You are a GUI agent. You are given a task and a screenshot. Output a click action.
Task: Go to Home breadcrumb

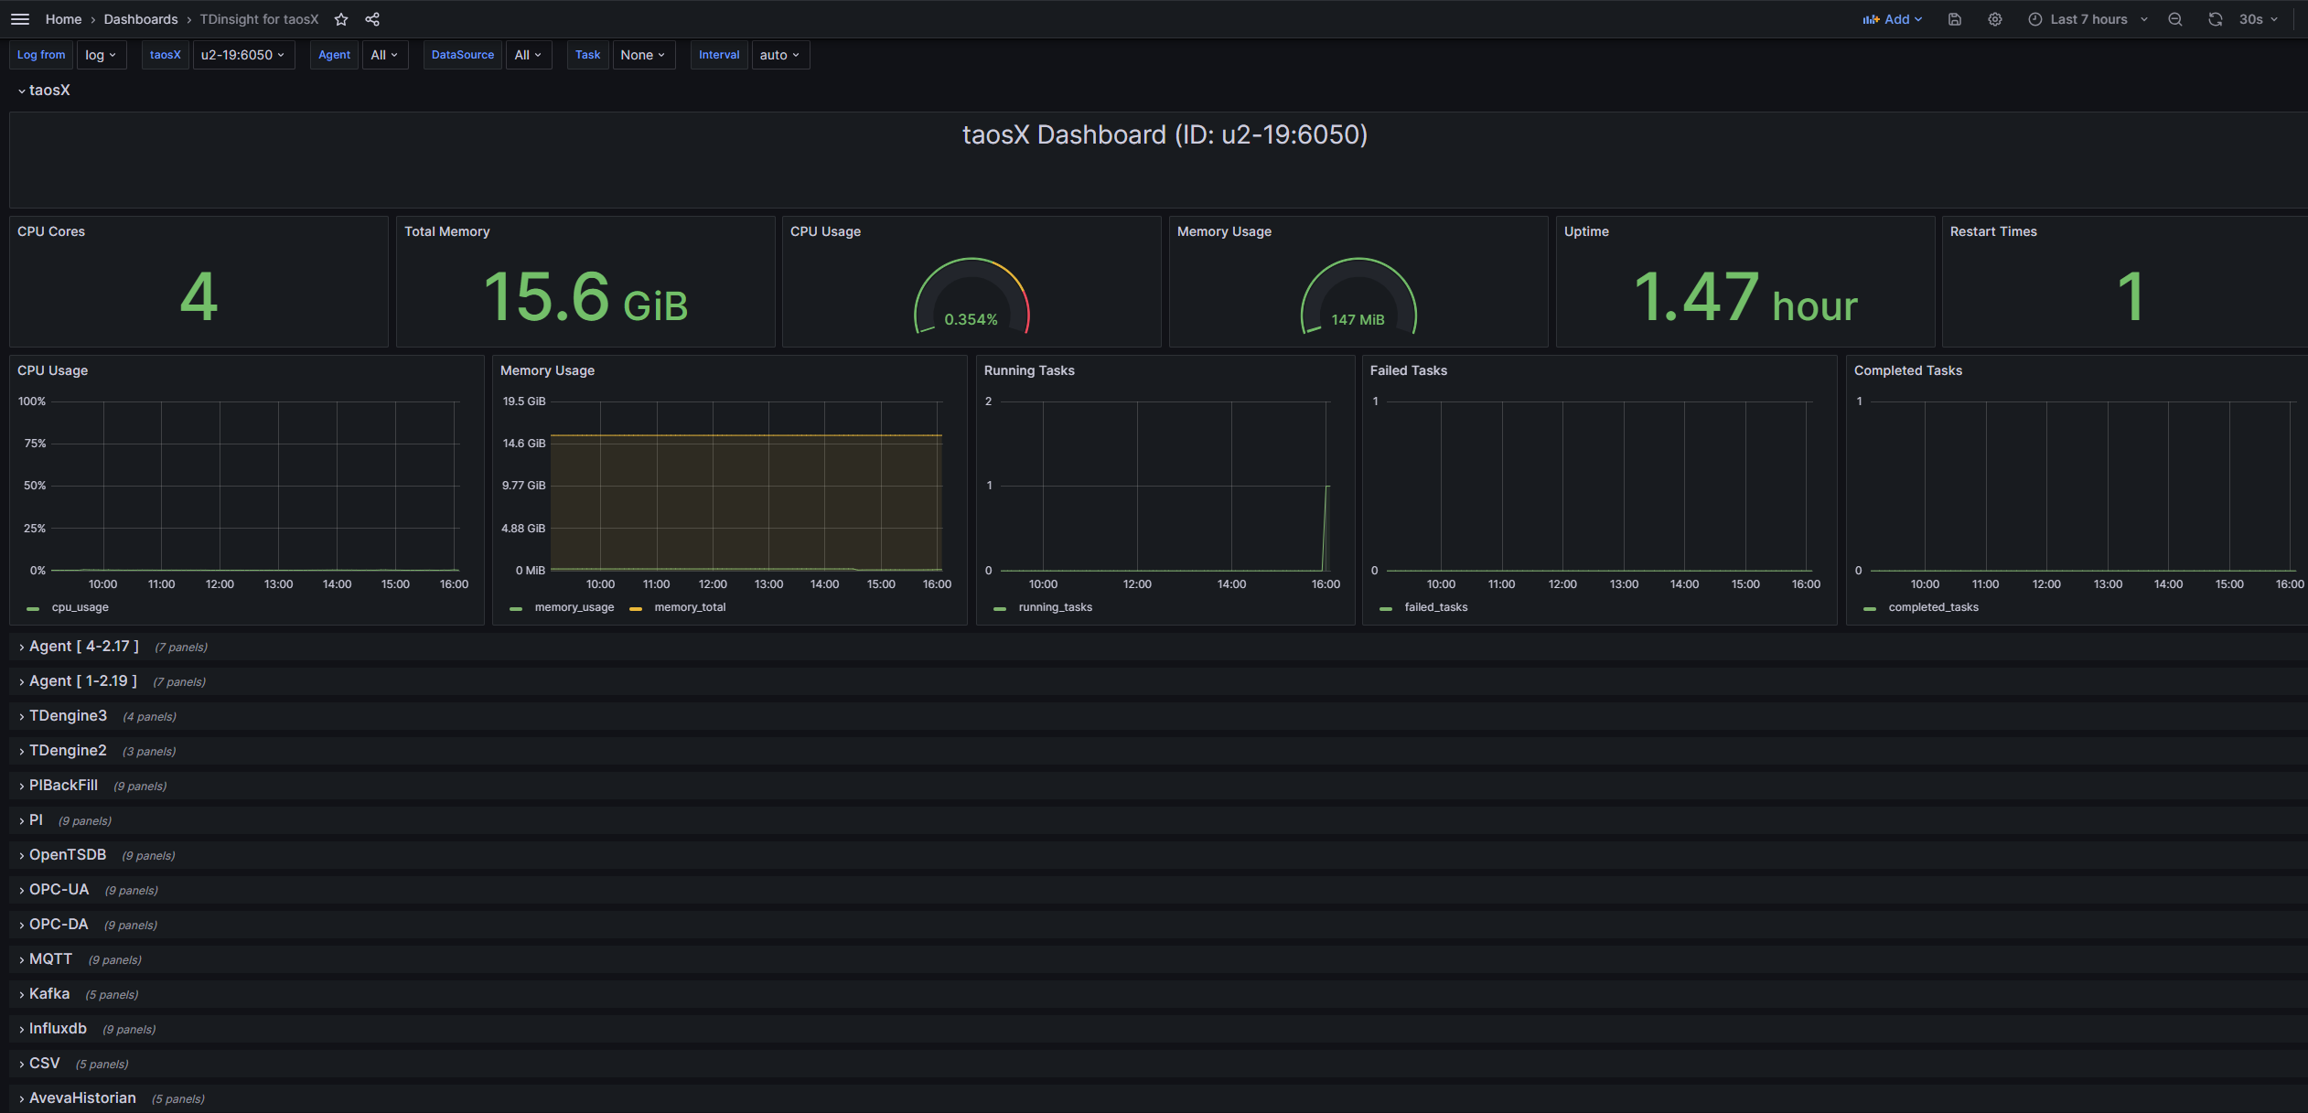pyautogui.click(x=63, y=19)
